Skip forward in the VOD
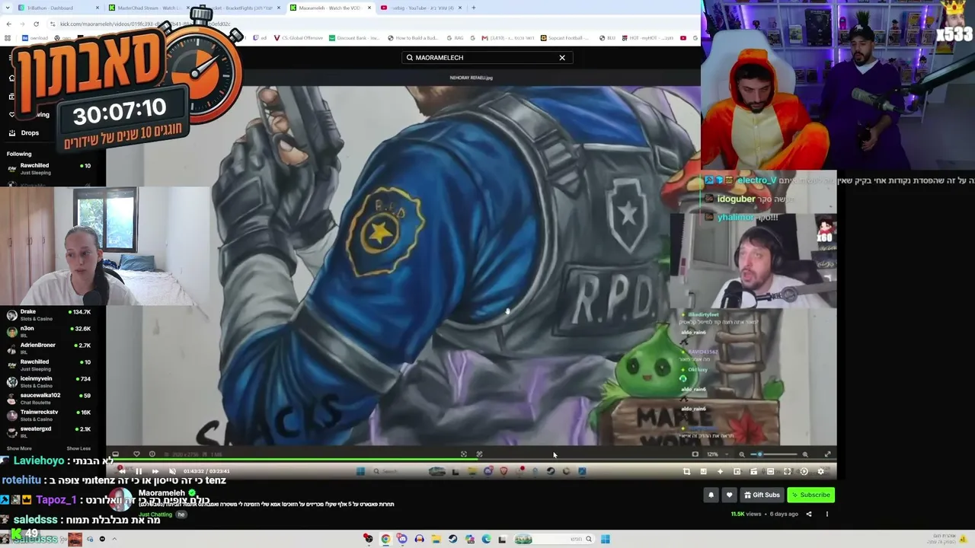The height and width of the screenshot is (548, 975). pyautogui.click(x=155, y=471)
